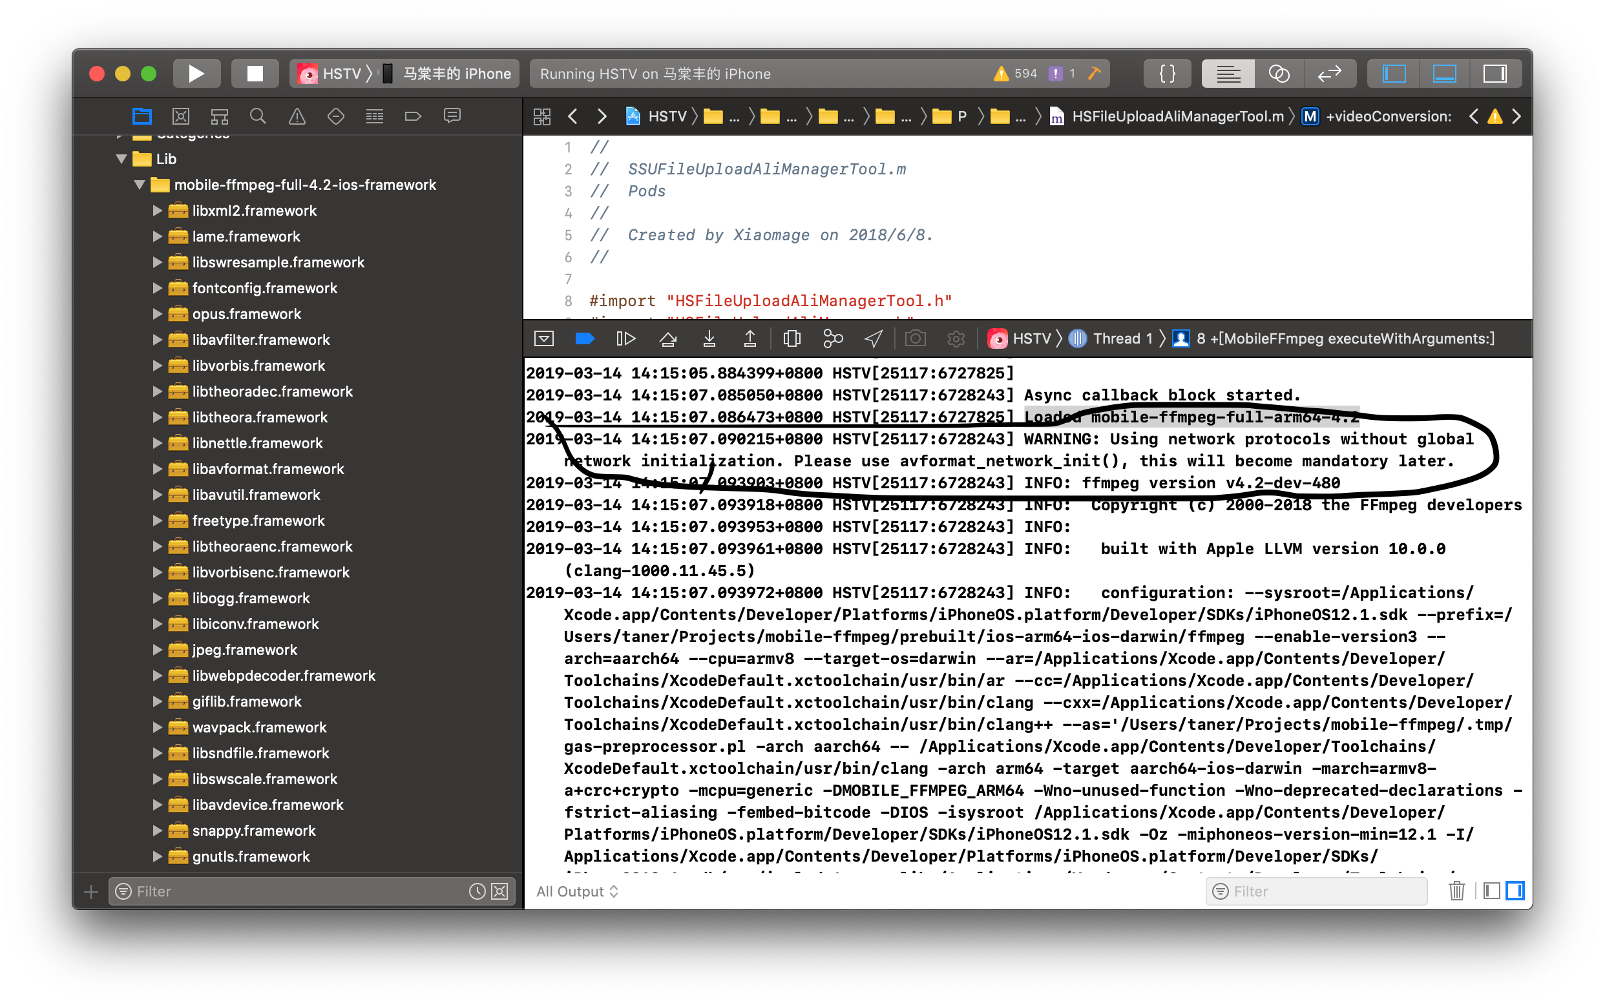Activate Debug View Hierarchy in debug bar
Image resolution: width=1605 pixels, height=1005 pixels.
tap(792, 338)
